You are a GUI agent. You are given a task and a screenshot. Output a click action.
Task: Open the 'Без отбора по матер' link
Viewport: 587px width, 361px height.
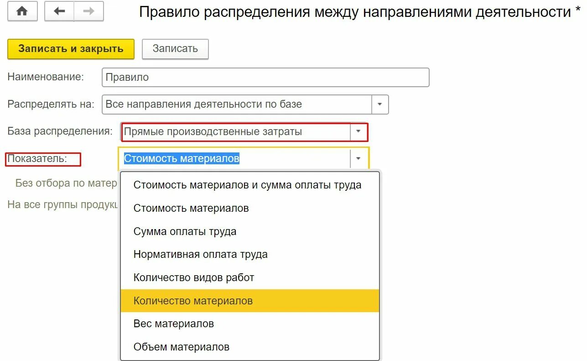pyautogui.click(x=66, y=183)
